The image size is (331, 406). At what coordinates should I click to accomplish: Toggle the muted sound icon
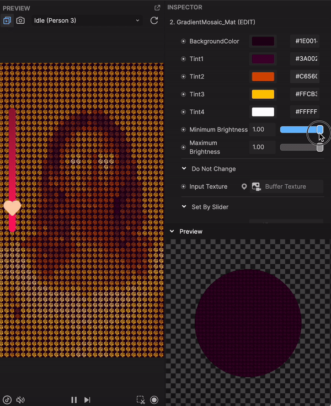tap(20, 400)
